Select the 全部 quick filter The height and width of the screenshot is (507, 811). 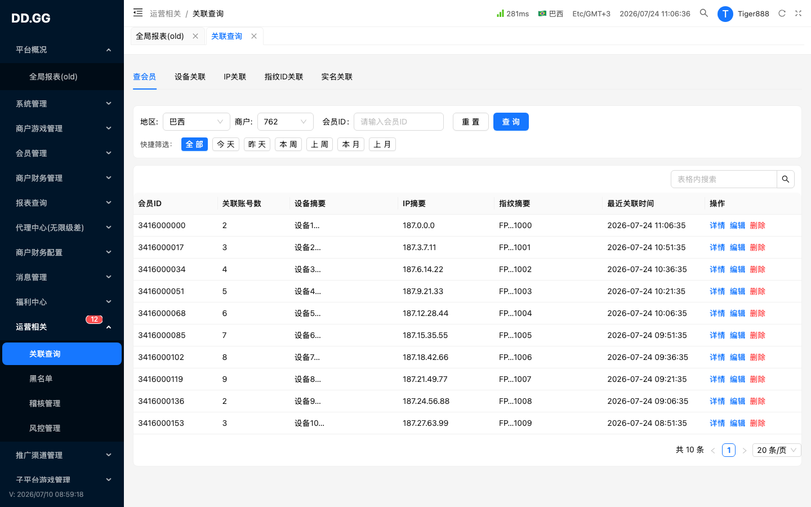194,144
